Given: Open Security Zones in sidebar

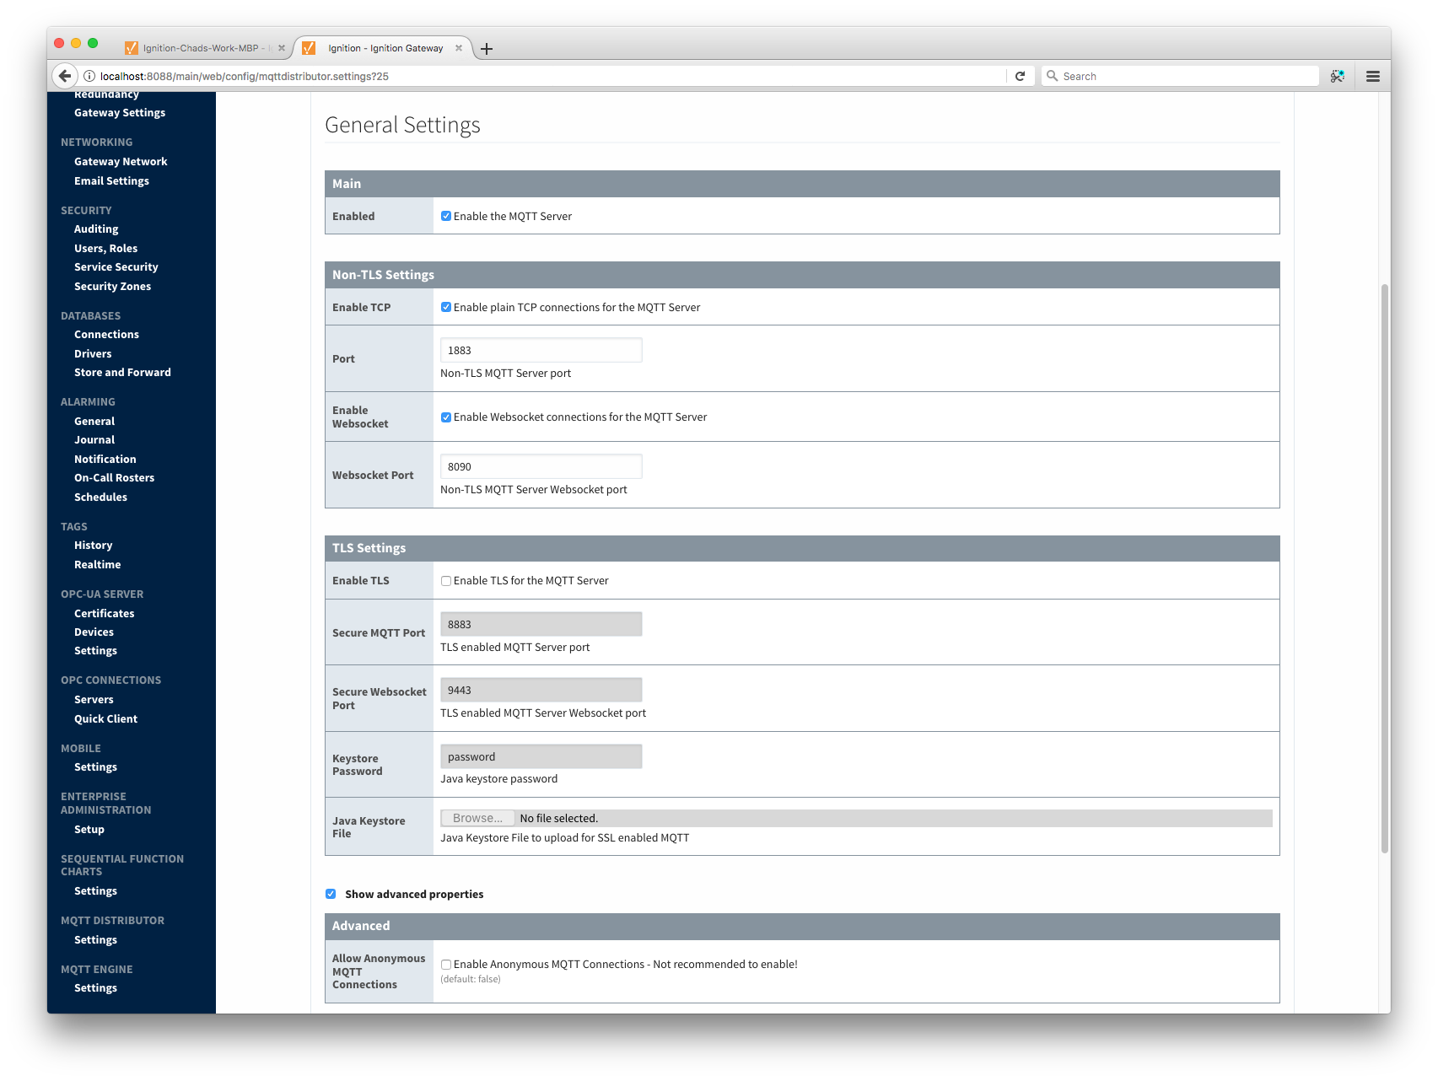Looking at the screenshot, I should pyautogui.click(x=112, y=286).
